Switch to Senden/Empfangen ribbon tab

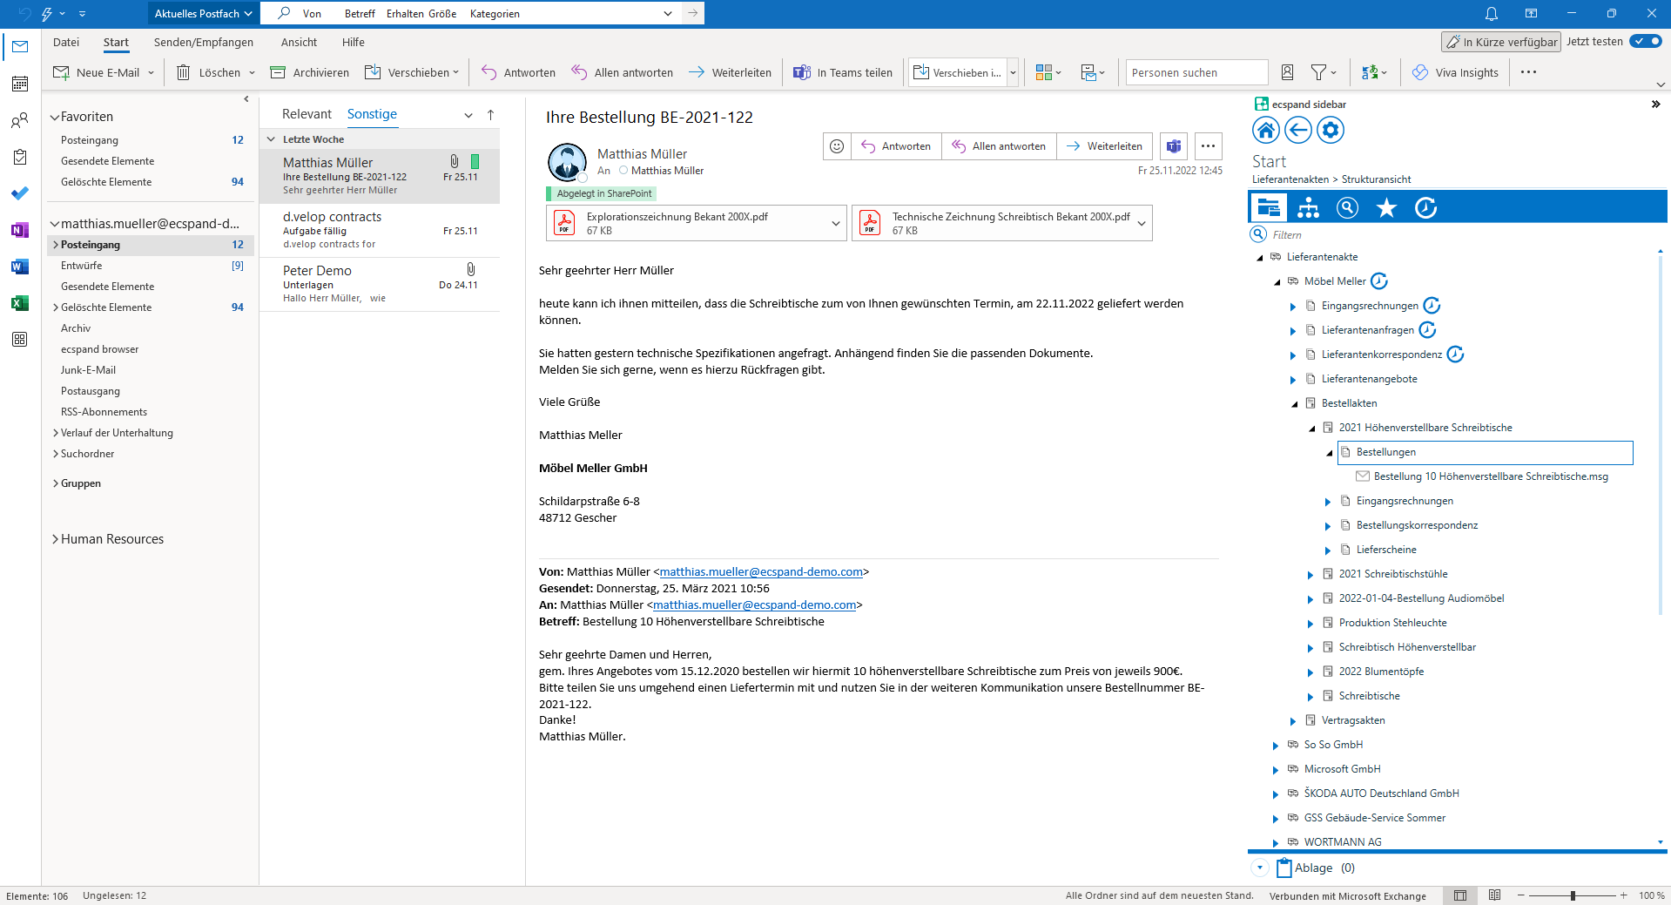[x=204, y=42]
